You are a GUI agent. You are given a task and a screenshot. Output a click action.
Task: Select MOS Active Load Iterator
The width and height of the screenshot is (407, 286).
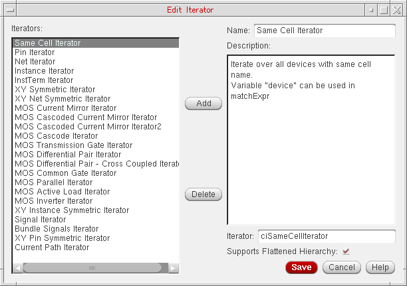[x=96, y=192]
